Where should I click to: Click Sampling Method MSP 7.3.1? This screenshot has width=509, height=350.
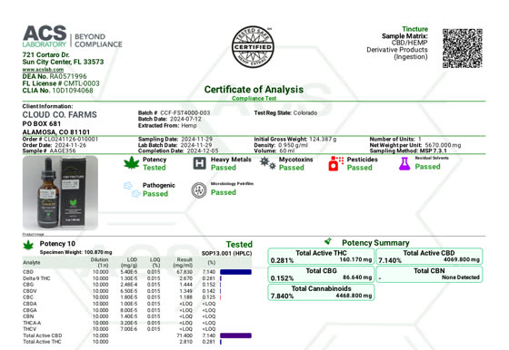(408, 151)
